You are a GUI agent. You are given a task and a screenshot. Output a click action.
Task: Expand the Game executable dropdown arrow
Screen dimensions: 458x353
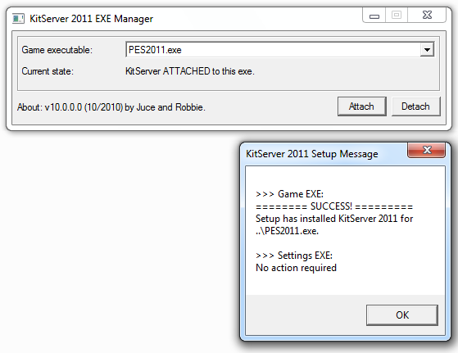[x=427, y=50]
